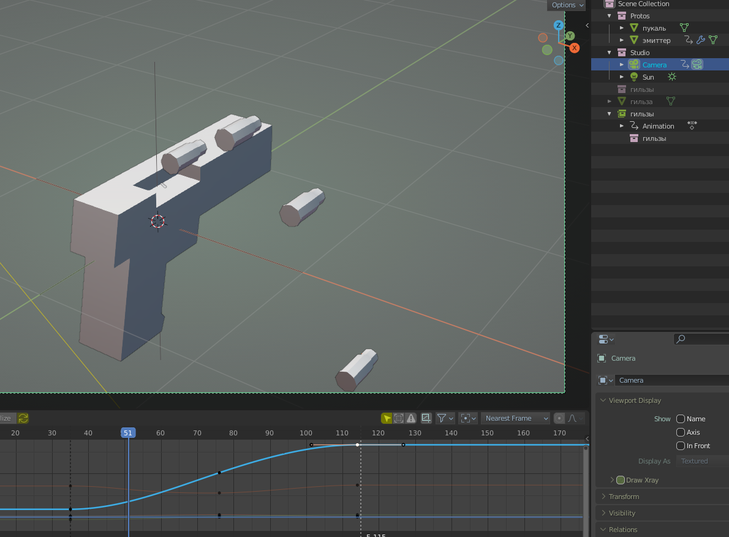Select the Sun row in outliner
Viewport: 729px width, 537px height.
pos(660,77)
